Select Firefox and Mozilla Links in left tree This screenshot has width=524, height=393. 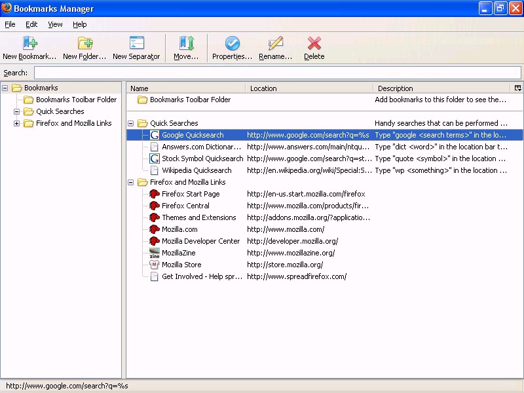74,123
